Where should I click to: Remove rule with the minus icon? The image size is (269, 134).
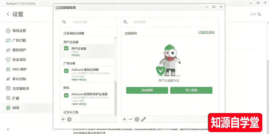(131, 119)
